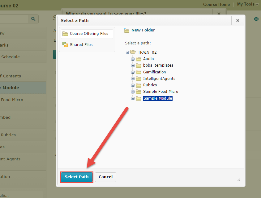This screenshot has height=198, width=261.
Task: Expand the IntelligentAgents folder
Action: [133, 78]
